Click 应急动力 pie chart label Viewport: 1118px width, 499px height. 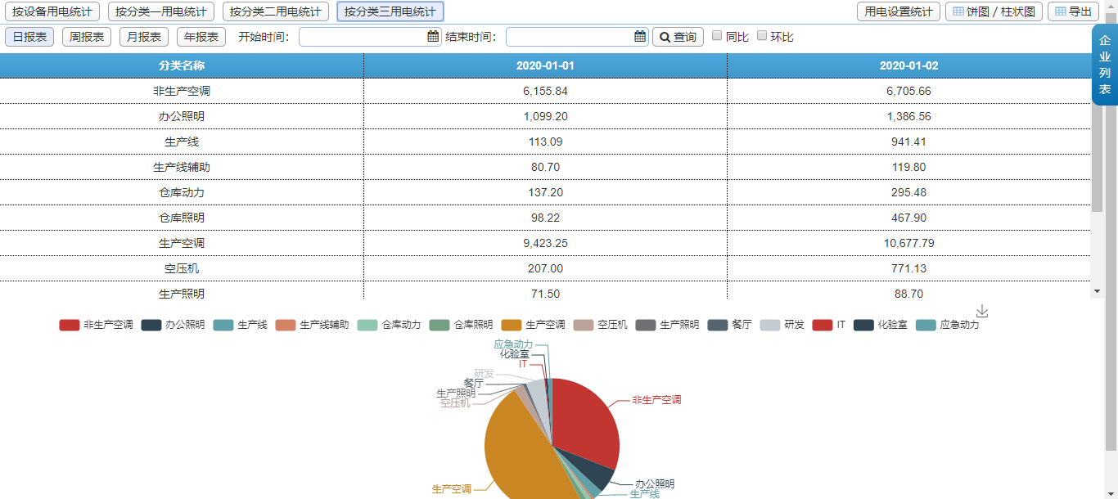513,344
